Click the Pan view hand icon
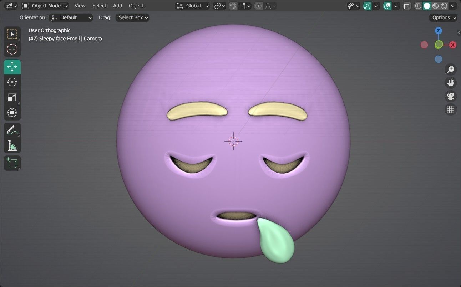Viewport: 461px width, 287px height. point(451,83)
